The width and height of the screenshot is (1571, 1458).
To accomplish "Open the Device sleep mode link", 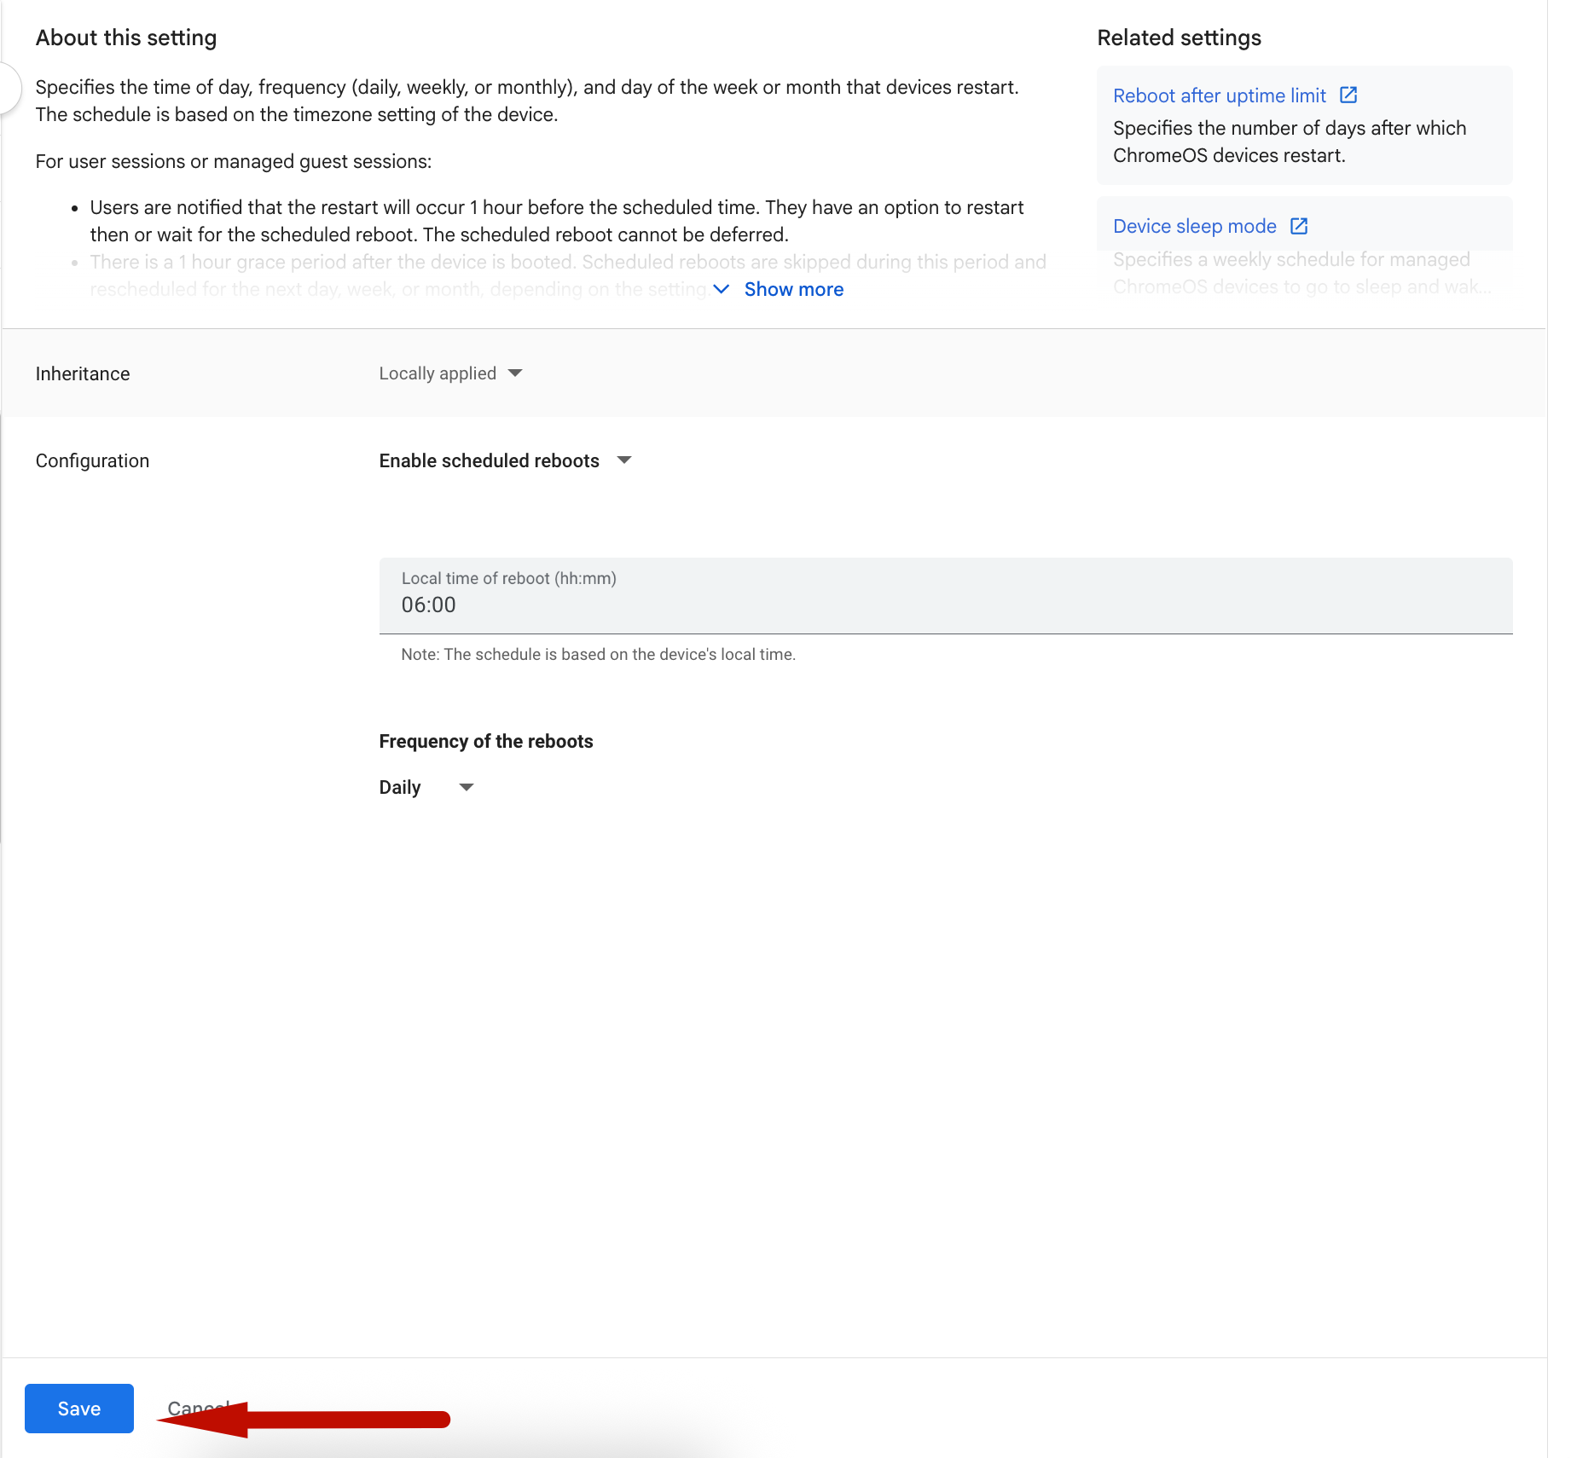I will [x=1195, y=226].
